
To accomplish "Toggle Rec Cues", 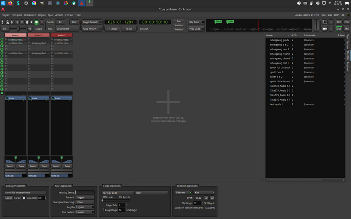I will tap(196, 22).
